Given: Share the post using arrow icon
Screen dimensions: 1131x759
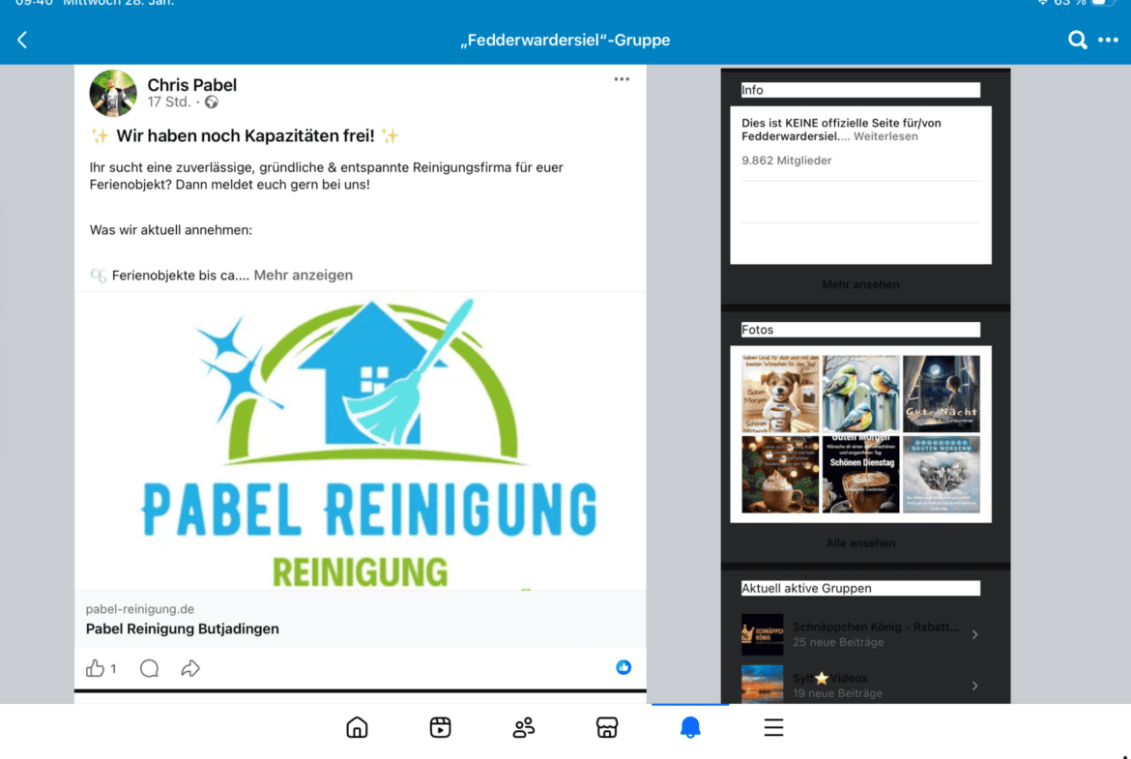Looking at the screenshot, I should click(190, 668).
